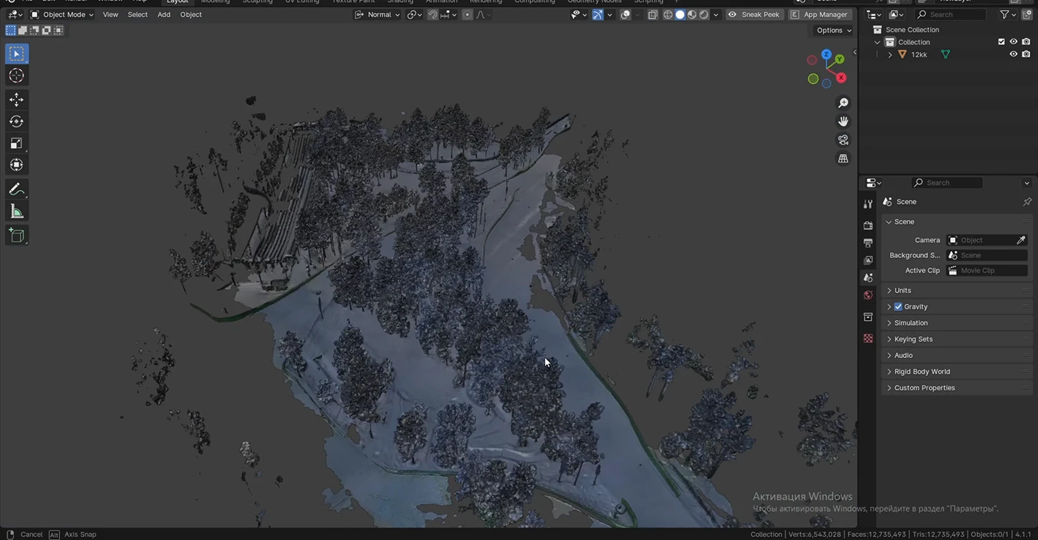Image resolution: width=1038 pixels, height=540 pixels.
Task: Select wireframe viewport shading
Action: point(668,15)
